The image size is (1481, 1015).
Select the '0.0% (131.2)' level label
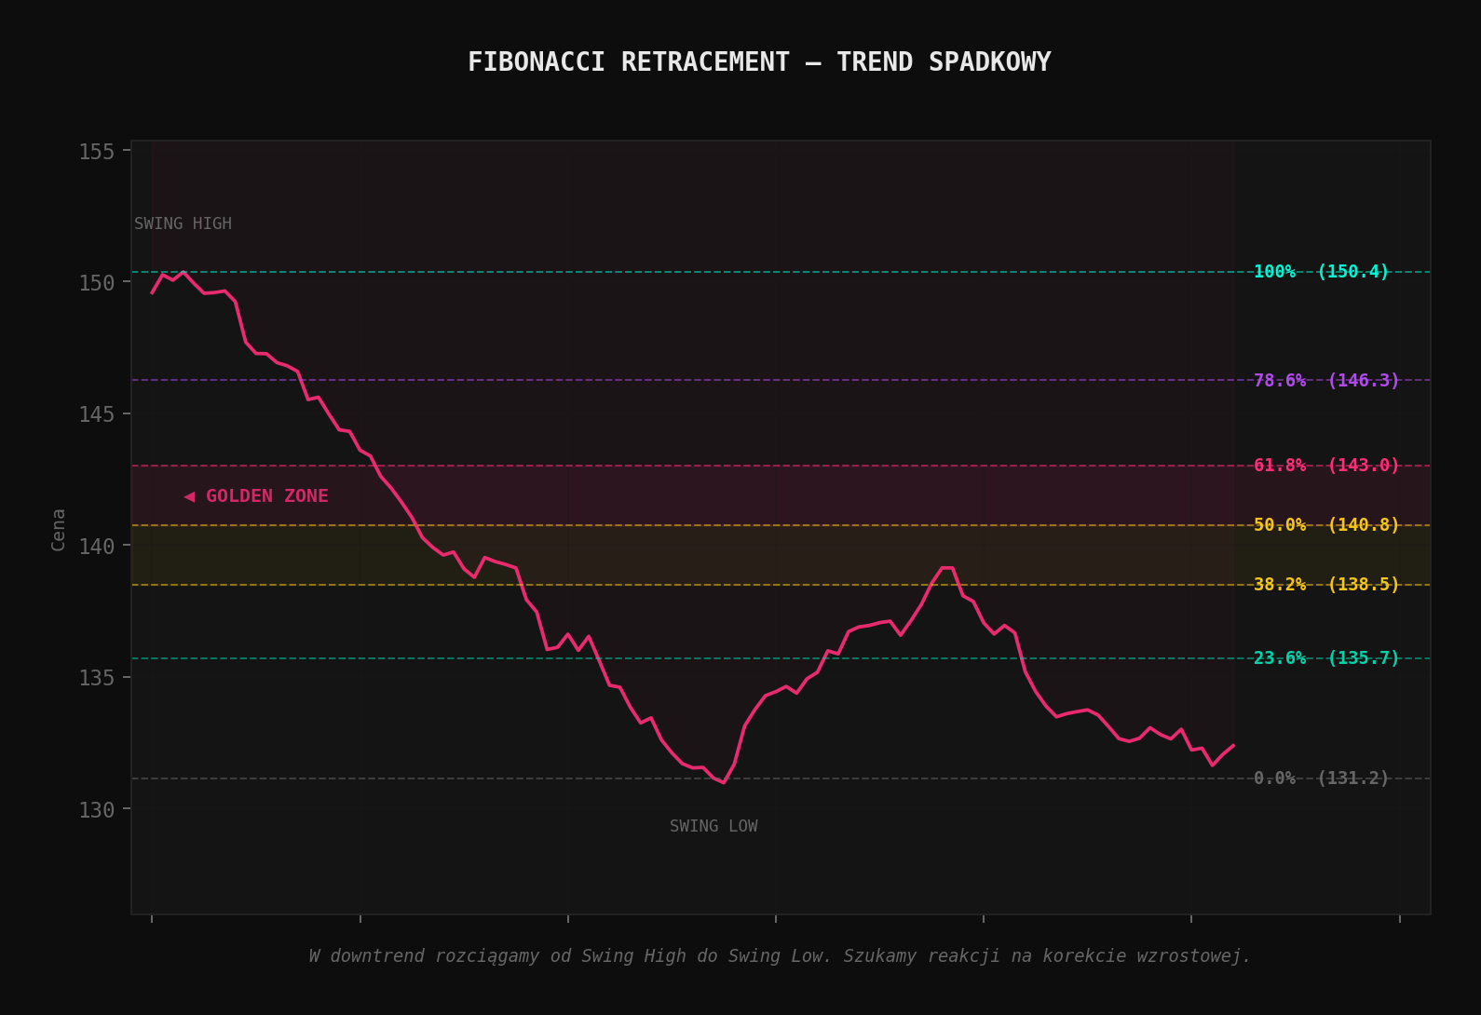coord(1321,778)
